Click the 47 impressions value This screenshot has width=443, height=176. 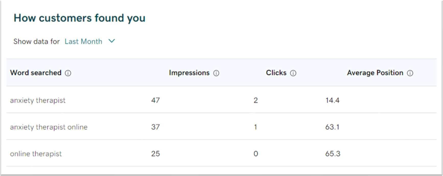[x=155, y=100]
